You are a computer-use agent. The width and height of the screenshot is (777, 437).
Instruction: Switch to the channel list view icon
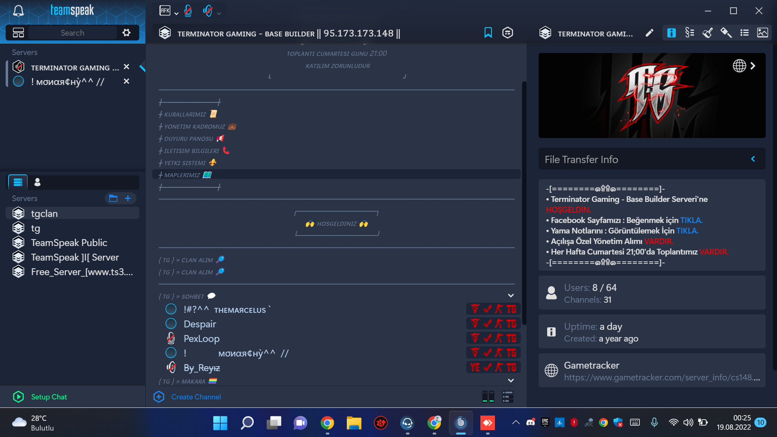pos(507,397)
